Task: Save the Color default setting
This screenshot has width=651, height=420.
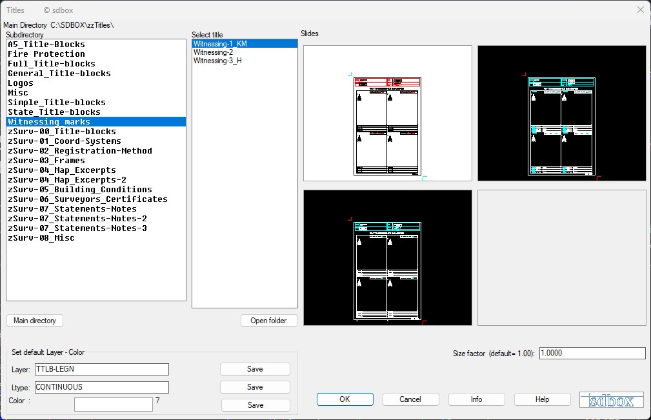Action: (x=255, y=405)
